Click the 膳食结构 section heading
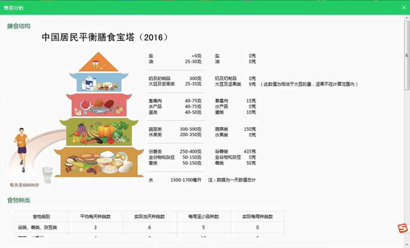 coord(19,26)
